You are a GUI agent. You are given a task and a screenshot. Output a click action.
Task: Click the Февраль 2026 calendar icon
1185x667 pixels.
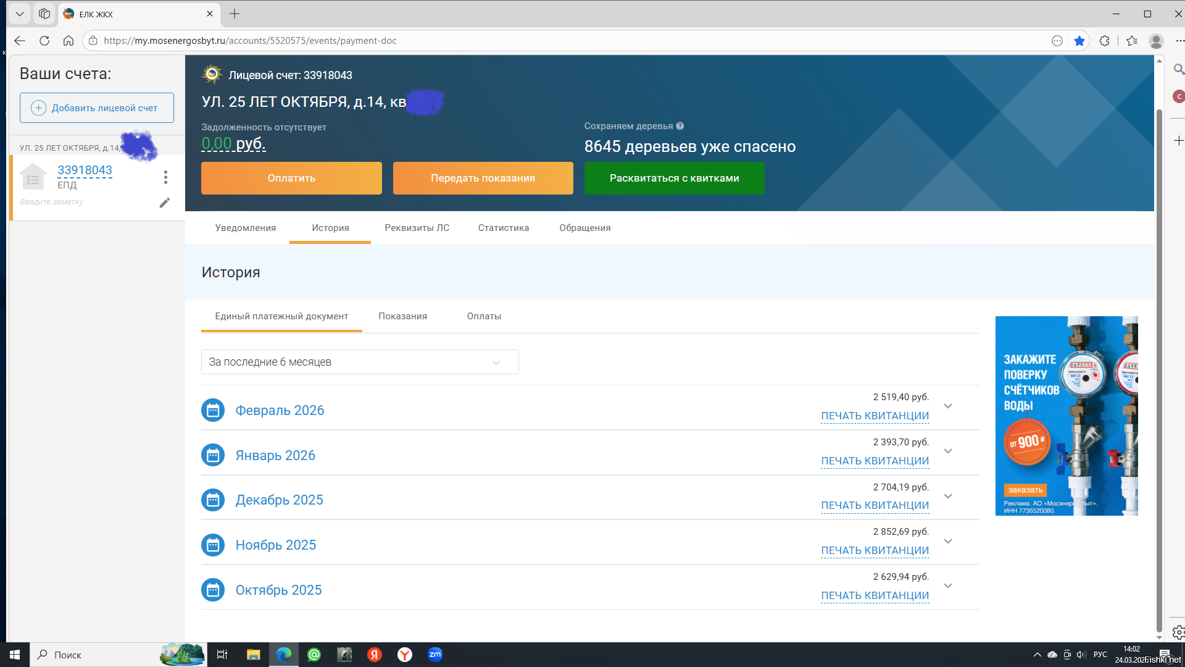213,410
